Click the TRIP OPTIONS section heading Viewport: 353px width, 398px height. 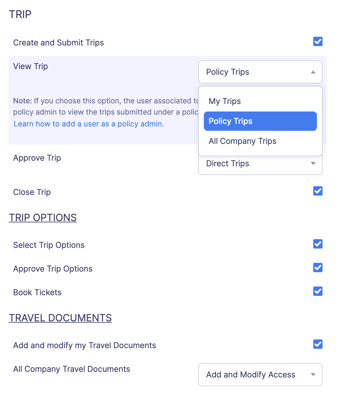(x=43, y=217)
